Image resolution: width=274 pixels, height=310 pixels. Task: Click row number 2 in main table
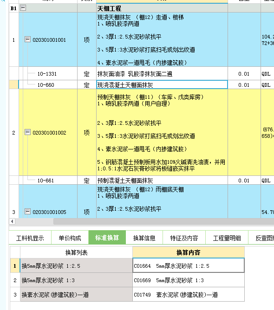pyautogui.click(x=13, y=132)
